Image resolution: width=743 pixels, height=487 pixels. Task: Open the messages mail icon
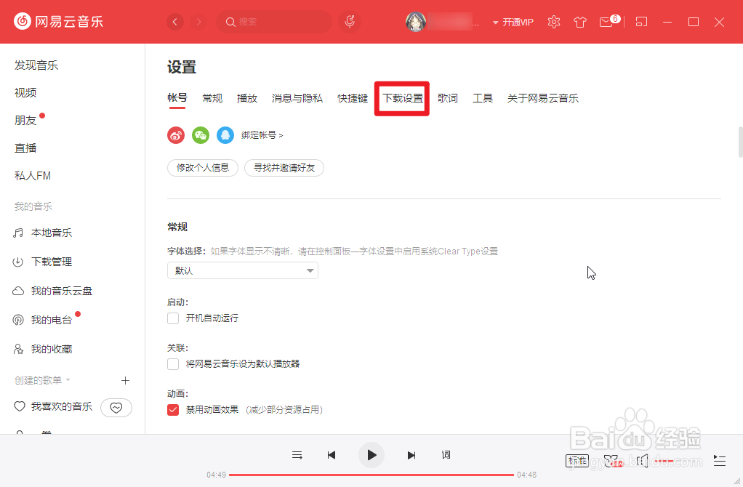point(606,22)
